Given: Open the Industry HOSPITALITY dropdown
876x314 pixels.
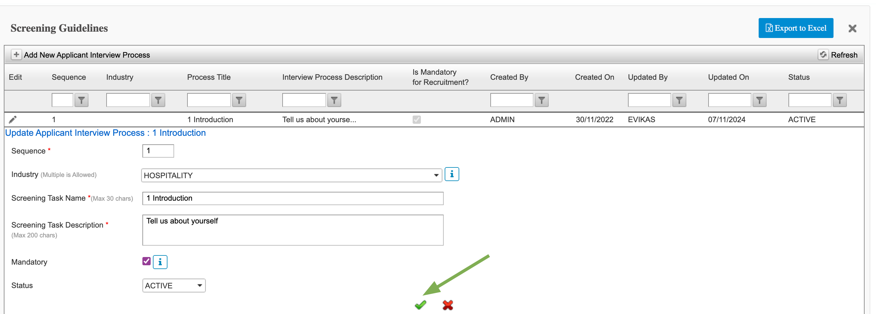Looking at the screenshot, I should pyautogui.click(x=292, y=175).
